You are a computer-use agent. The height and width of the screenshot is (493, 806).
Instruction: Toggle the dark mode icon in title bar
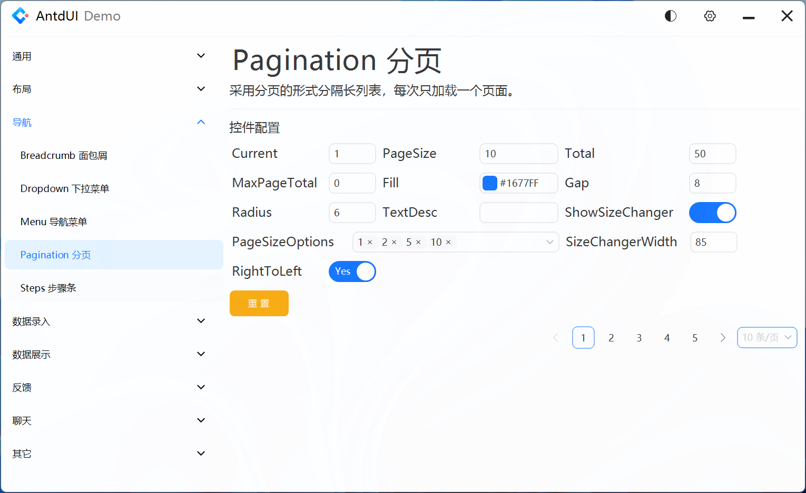pos(670,16)
